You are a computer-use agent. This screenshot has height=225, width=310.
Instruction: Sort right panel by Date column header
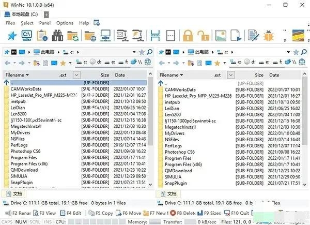pos(274,75)
